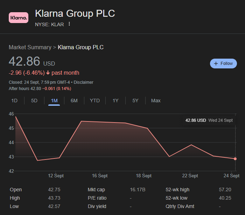Click the 18 Sept axis label
Screen dimensions: 245x215
point(143,176)
